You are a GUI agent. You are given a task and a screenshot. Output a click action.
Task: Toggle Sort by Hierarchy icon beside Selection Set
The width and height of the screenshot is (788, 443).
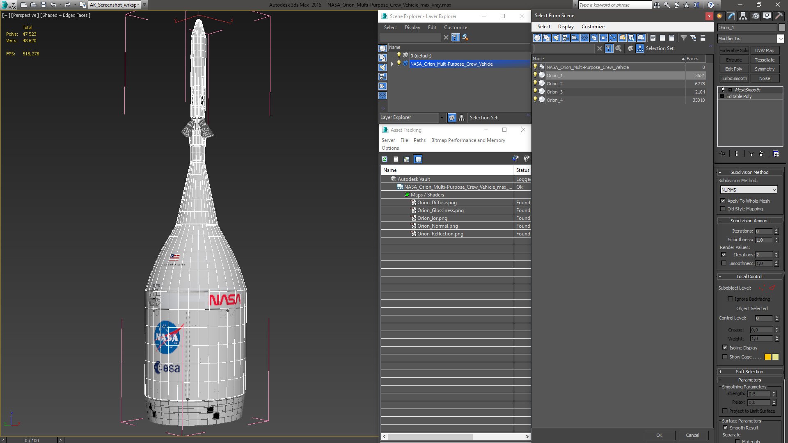coord(640,48)
